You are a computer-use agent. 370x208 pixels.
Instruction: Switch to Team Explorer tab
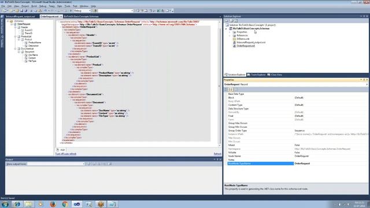click(x=256, y=75)
